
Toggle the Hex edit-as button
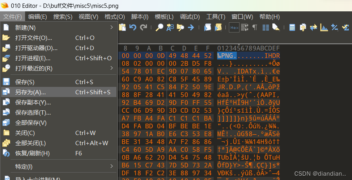[x=234, y=27]
